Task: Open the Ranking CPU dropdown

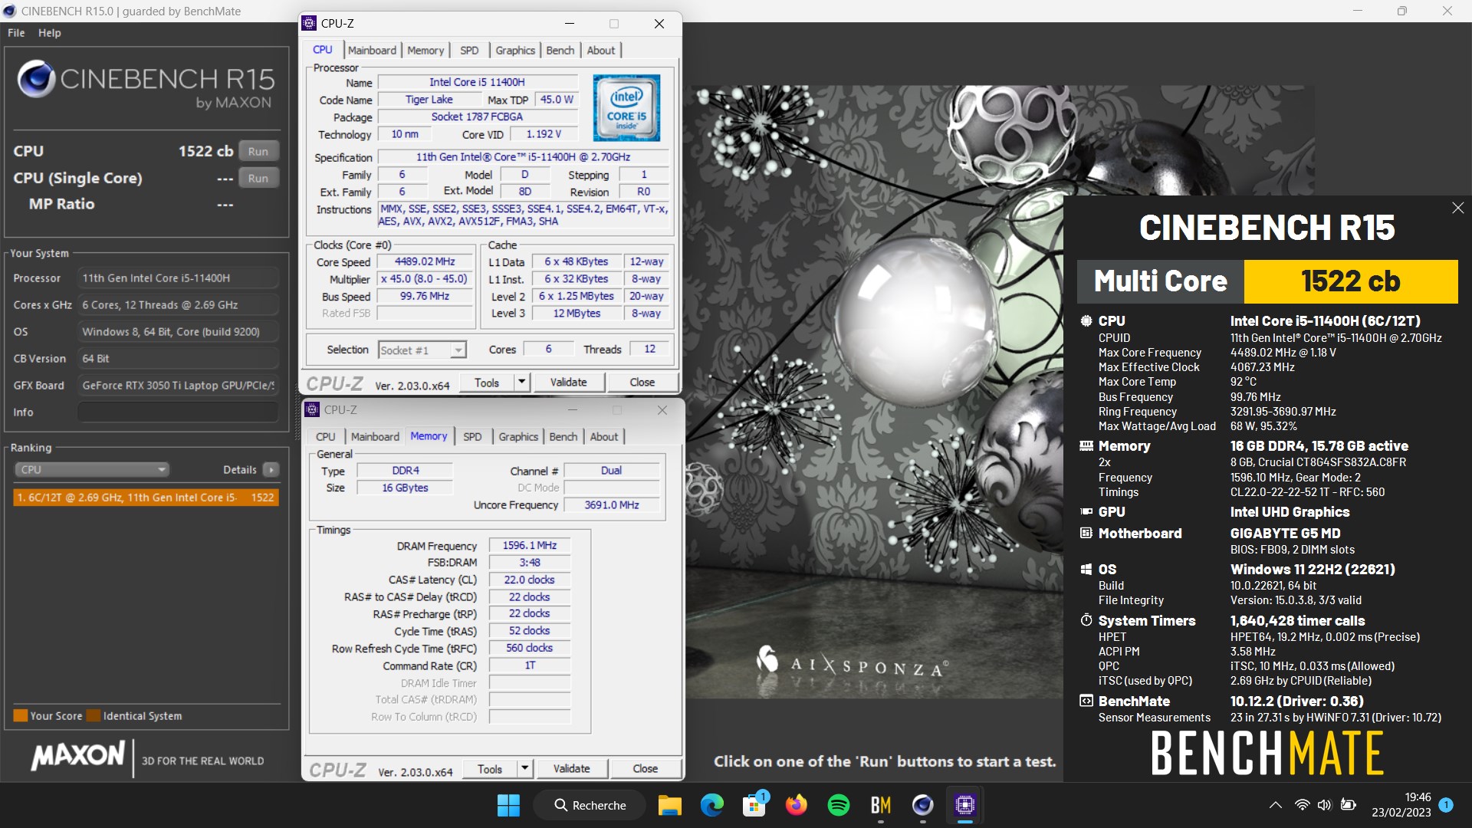Action: [91, 469]
